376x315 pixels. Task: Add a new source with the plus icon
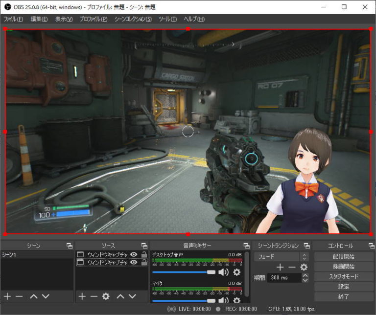(82, 296)
